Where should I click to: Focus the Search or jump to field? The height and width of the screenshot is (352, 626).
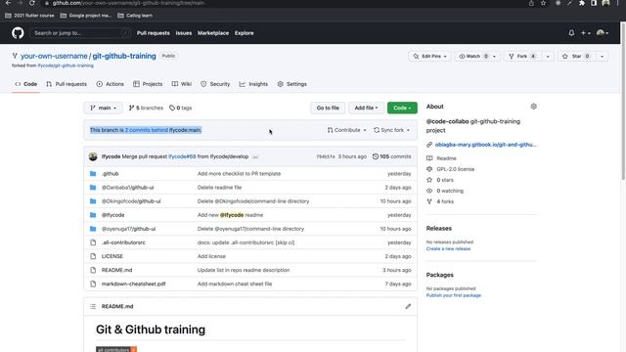click(80, 33)
